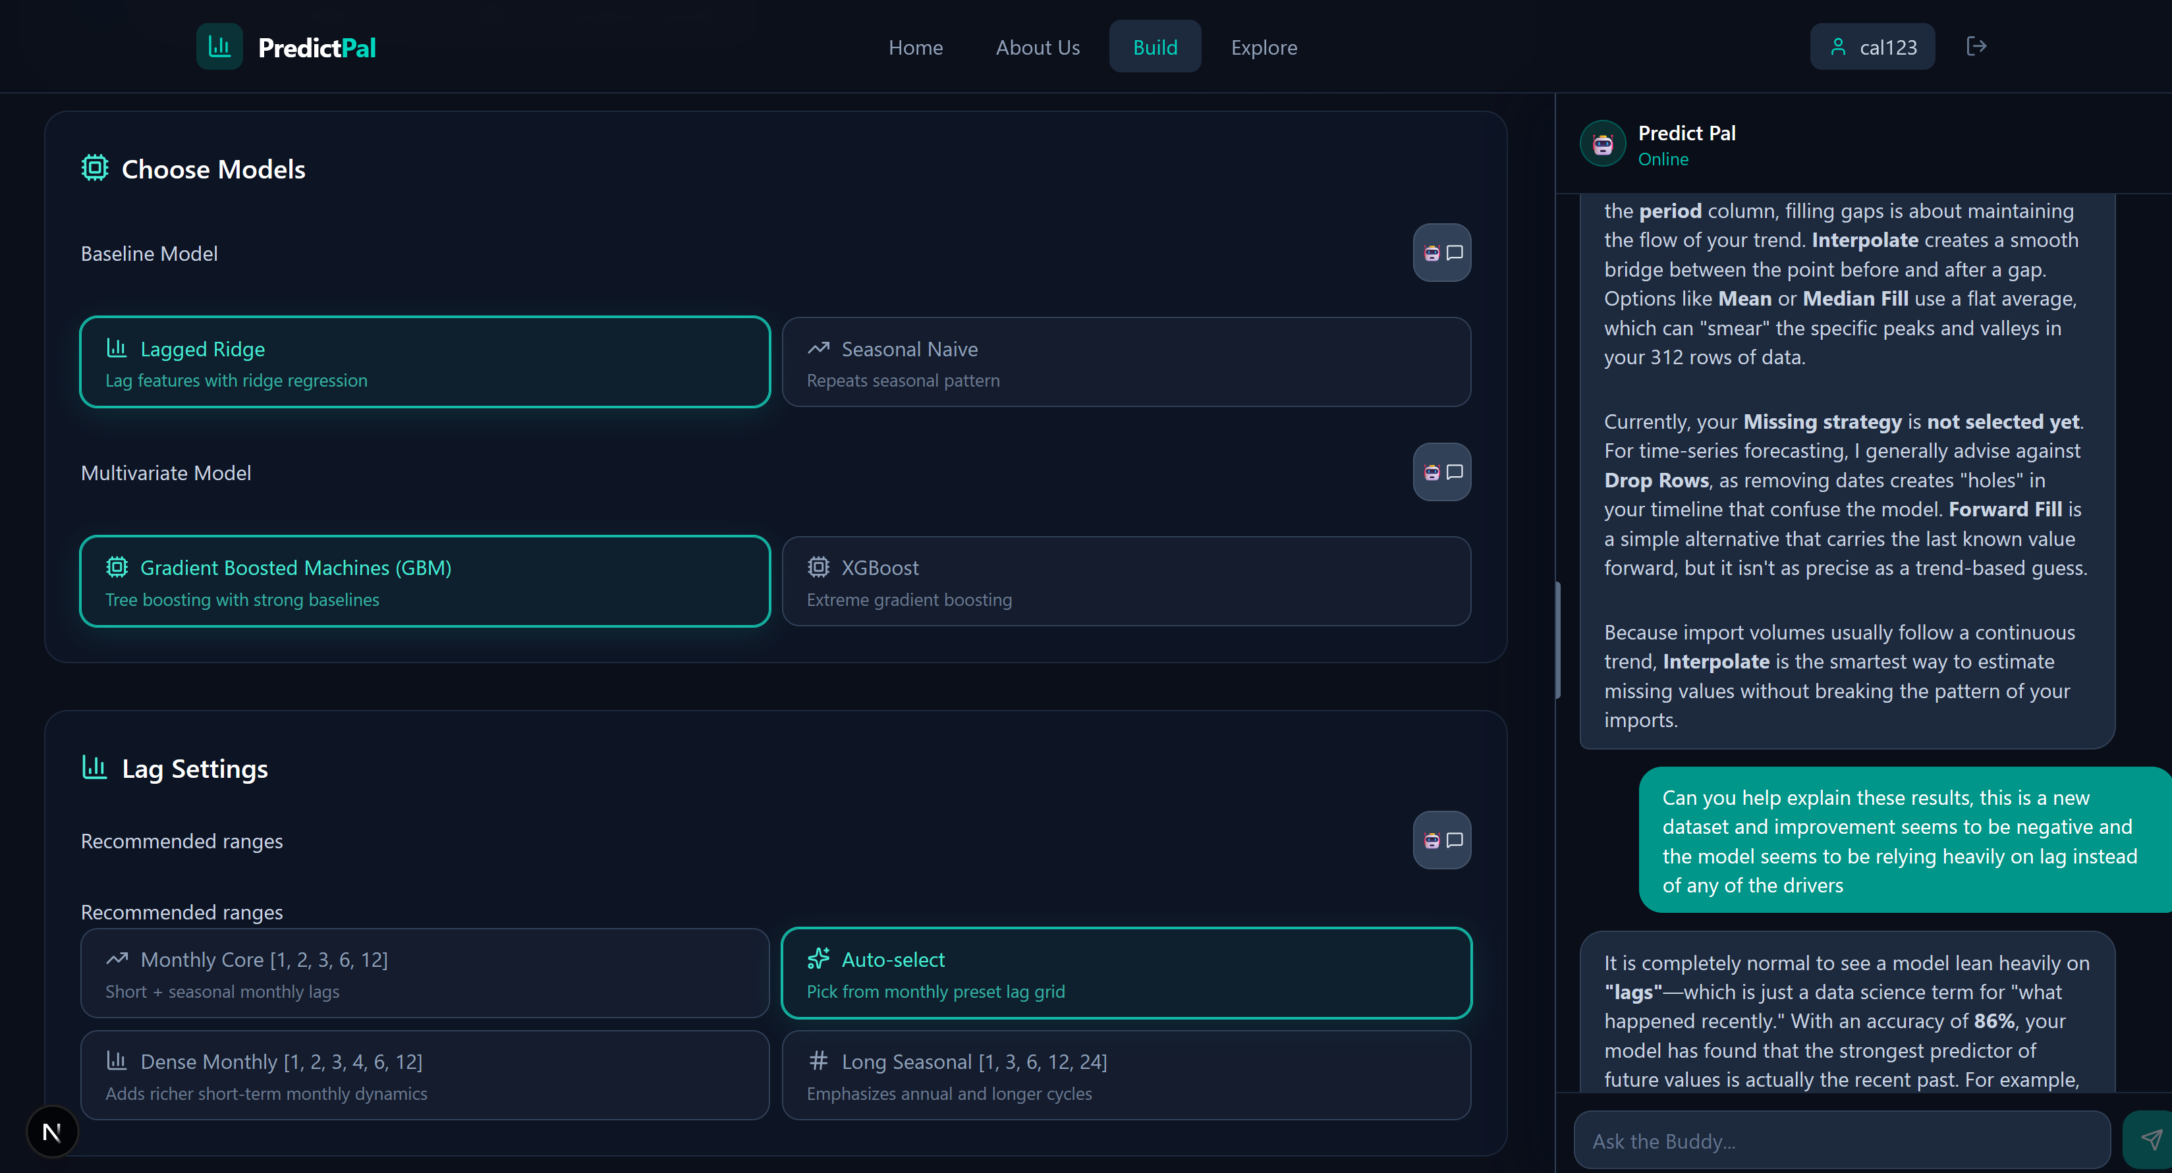The width and height of the screenshot is (2172, 1173).
Task: Click the cal123 user profile button
Action: click(1872, 47)
